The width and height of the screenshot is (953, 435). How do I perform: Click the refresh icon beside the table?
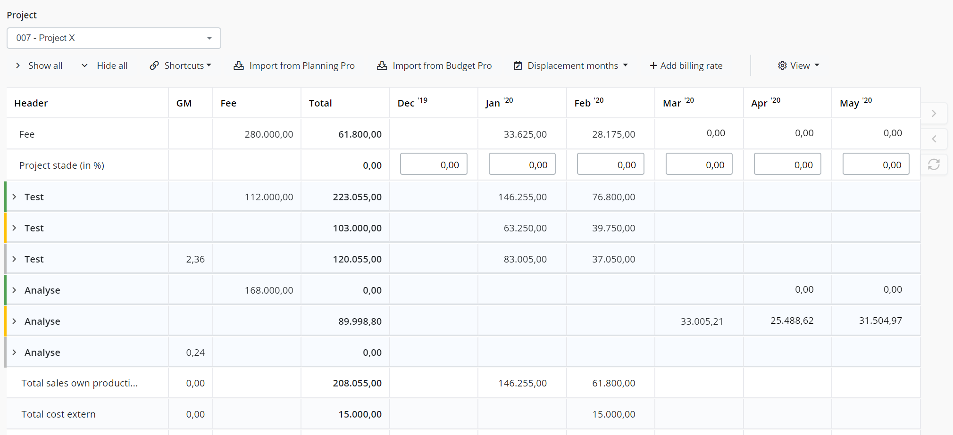tap(934, 164)
